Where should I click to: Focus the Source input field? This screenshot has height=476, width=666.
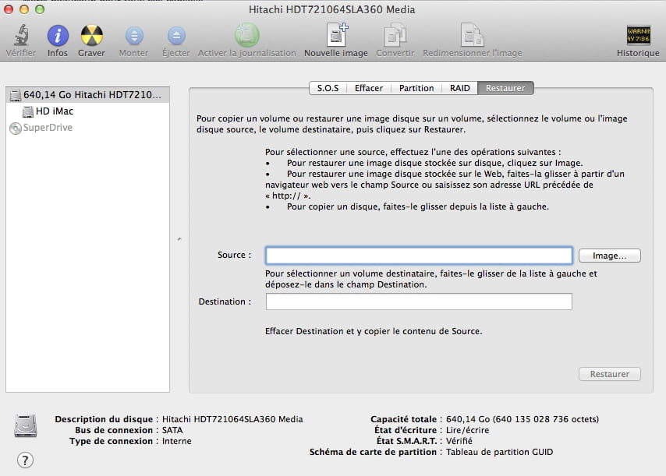click(x=419, y=256)
